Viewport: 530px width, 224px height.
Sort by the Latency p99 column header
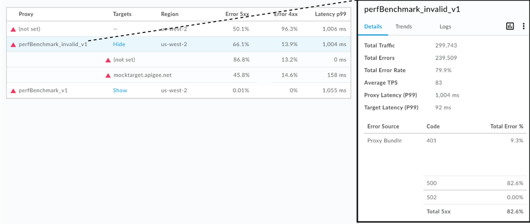(x=330, y=14)
